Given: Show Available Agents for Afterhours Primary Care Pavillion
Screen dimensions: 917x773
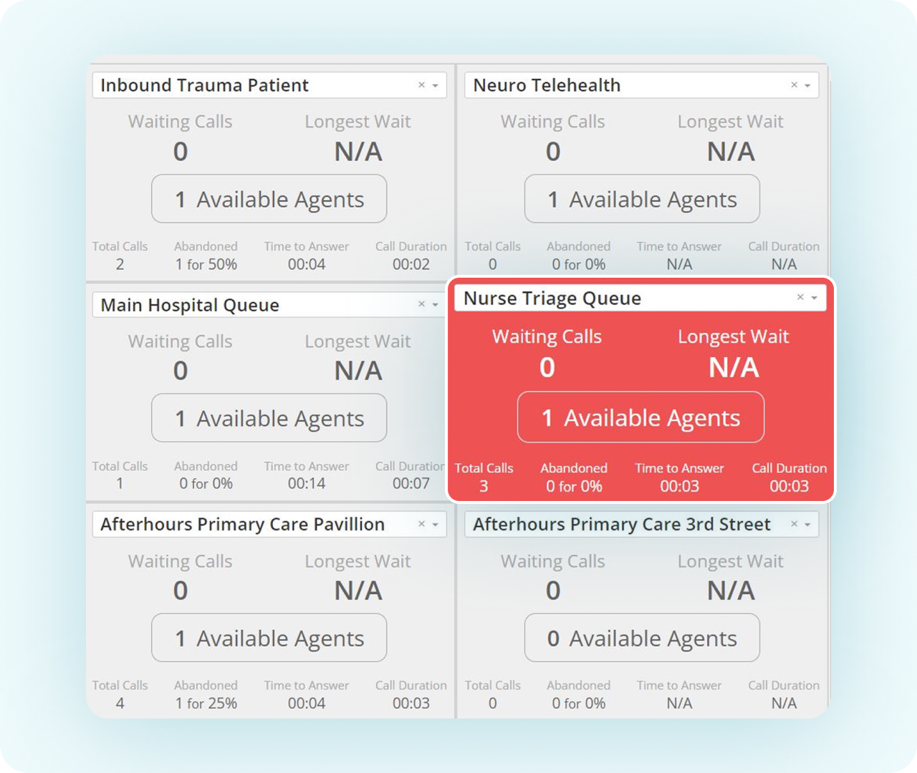Looking at the screenshot, I should pyautogui.click(x=269, y=638).
